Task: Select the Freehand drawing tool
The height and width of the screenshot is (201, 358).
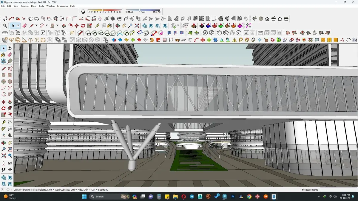Action: tap(10, 69)
